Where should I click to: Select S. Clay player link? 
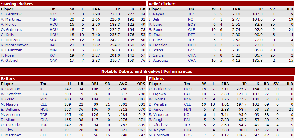[x=8, y=130]
